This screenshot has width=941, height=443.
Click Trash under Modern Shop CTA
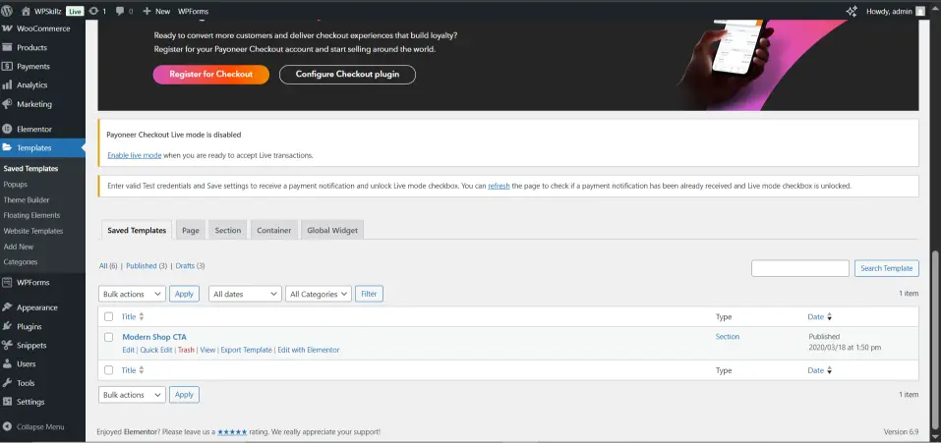(x=186, y=350)
